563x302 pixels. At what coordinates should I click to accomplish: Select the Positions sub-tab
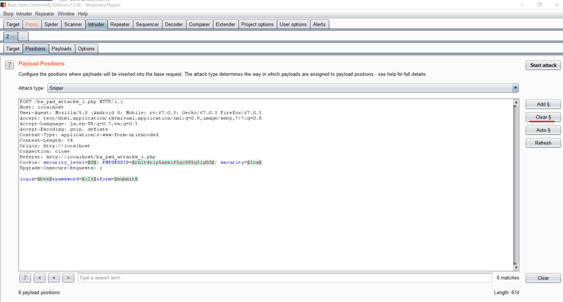point(36,49)
